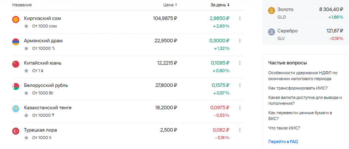This screenshot has height=149, width=349.
Task: Toggle favorite star for Турецкая лира
Action: 26,138
